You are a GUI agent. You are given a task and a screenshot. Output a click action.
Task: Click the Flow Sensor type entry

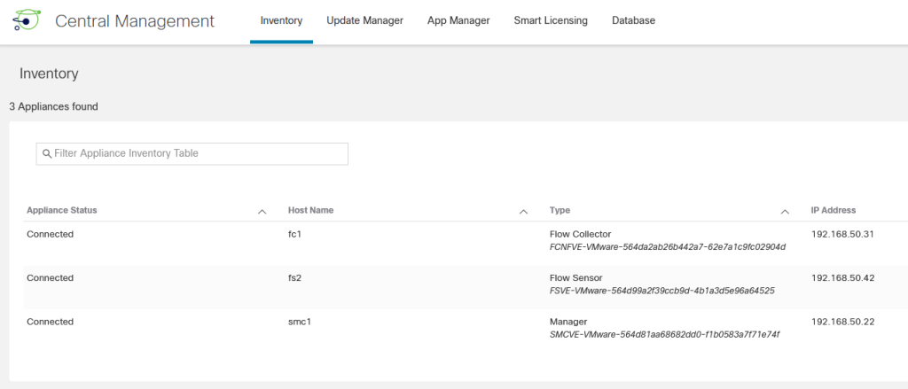576,278
